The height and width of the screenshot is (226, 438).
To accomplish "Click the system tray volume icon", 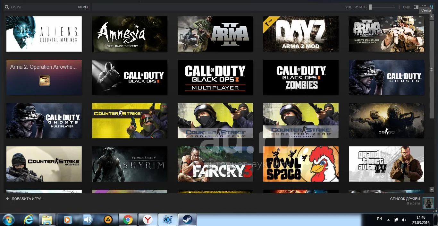I will (404, 220).
